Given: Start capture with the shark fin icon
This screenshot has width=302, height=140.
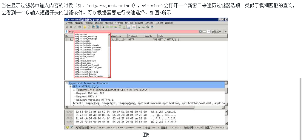Looking at the screenshot, I should pyautogui.click(x=67, y=27).
